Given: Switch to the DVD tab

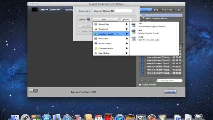Looking at the screenshot, I should click(156, 10).
